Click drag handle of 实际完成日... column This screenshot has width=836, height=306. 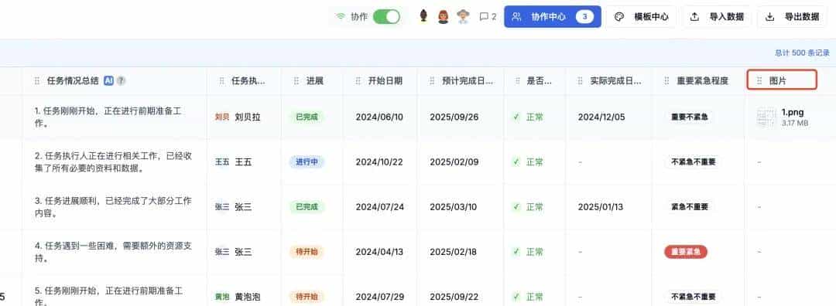580,81
